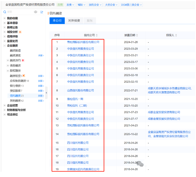196x177 pixels.
Task: Open 雪松信托一期 link
Action: point(75,99)
